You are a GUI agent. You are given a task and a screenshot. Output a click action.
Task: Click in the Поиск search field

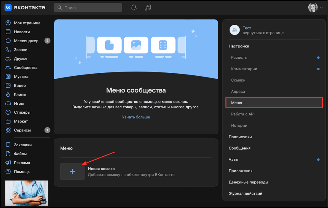click(88, 7)
